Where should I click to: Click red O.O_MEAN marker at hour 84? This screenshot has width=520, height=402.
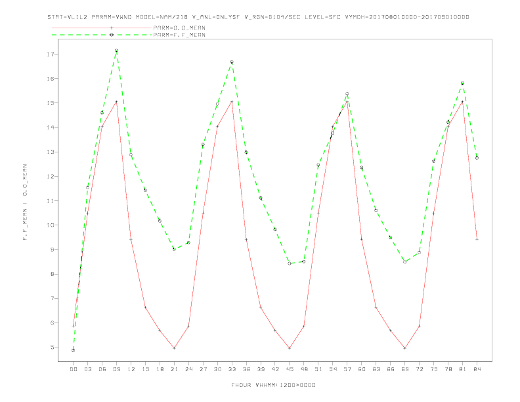coord(477,239)
